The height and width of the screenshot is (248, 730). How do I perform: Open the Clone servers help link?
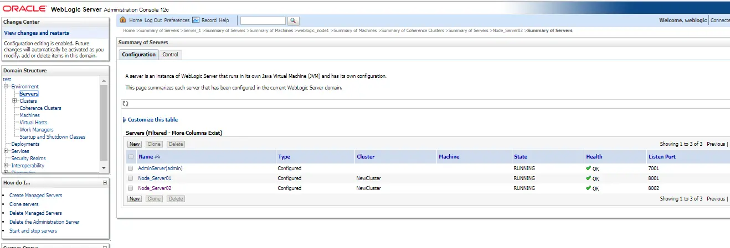tap(24, 204)
